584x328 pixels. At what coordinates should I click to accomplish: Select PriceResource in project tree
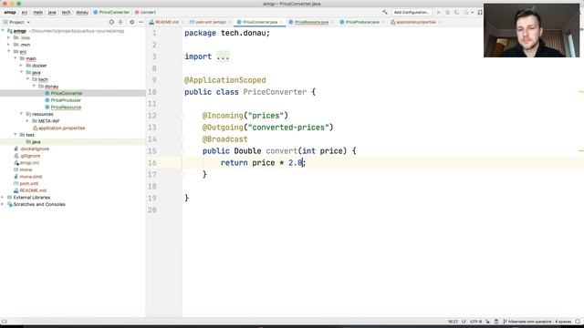(66, 108)
